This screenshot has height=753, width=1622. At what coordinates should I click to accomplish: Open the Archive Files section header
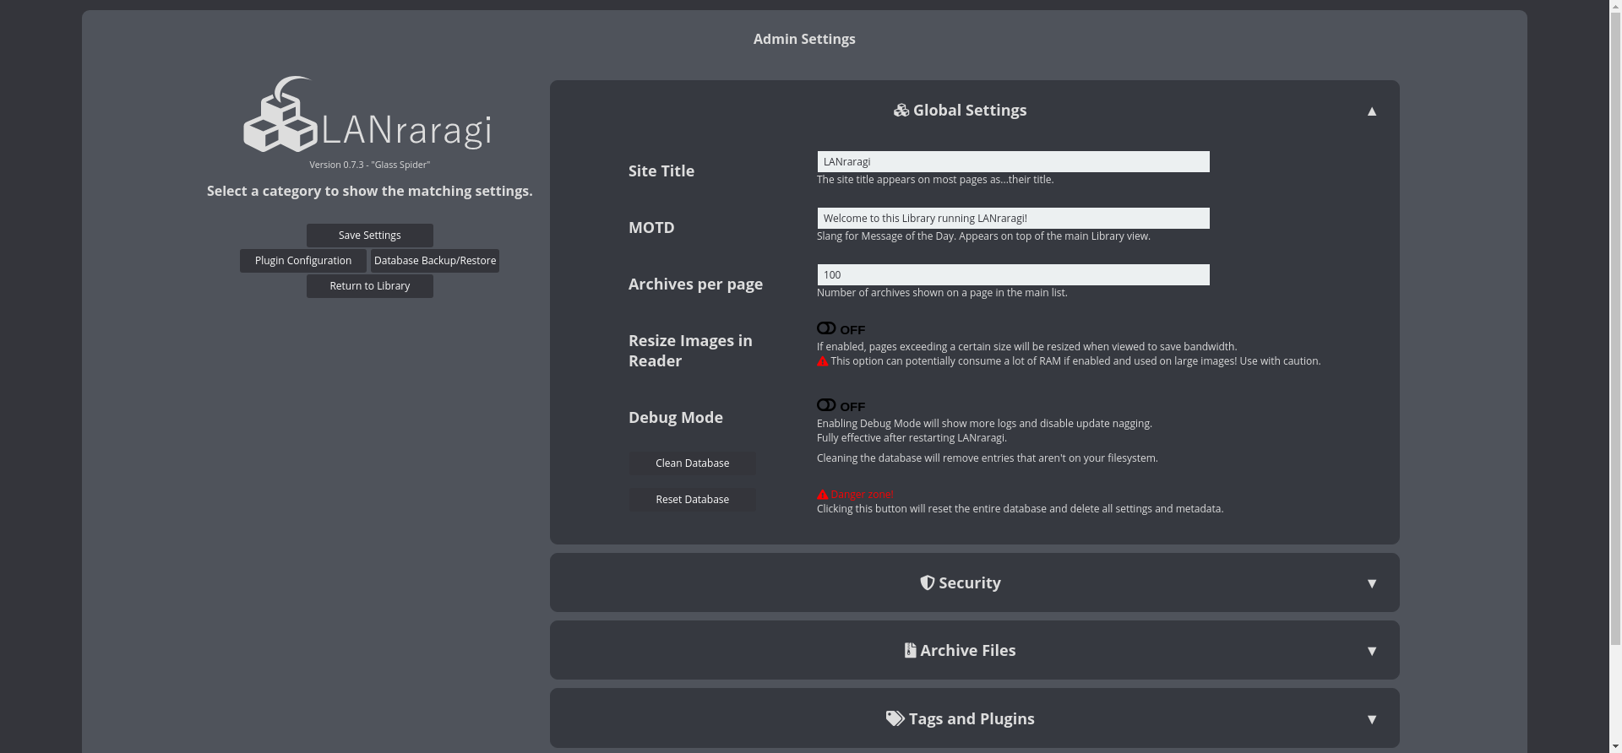click(975, 650)
